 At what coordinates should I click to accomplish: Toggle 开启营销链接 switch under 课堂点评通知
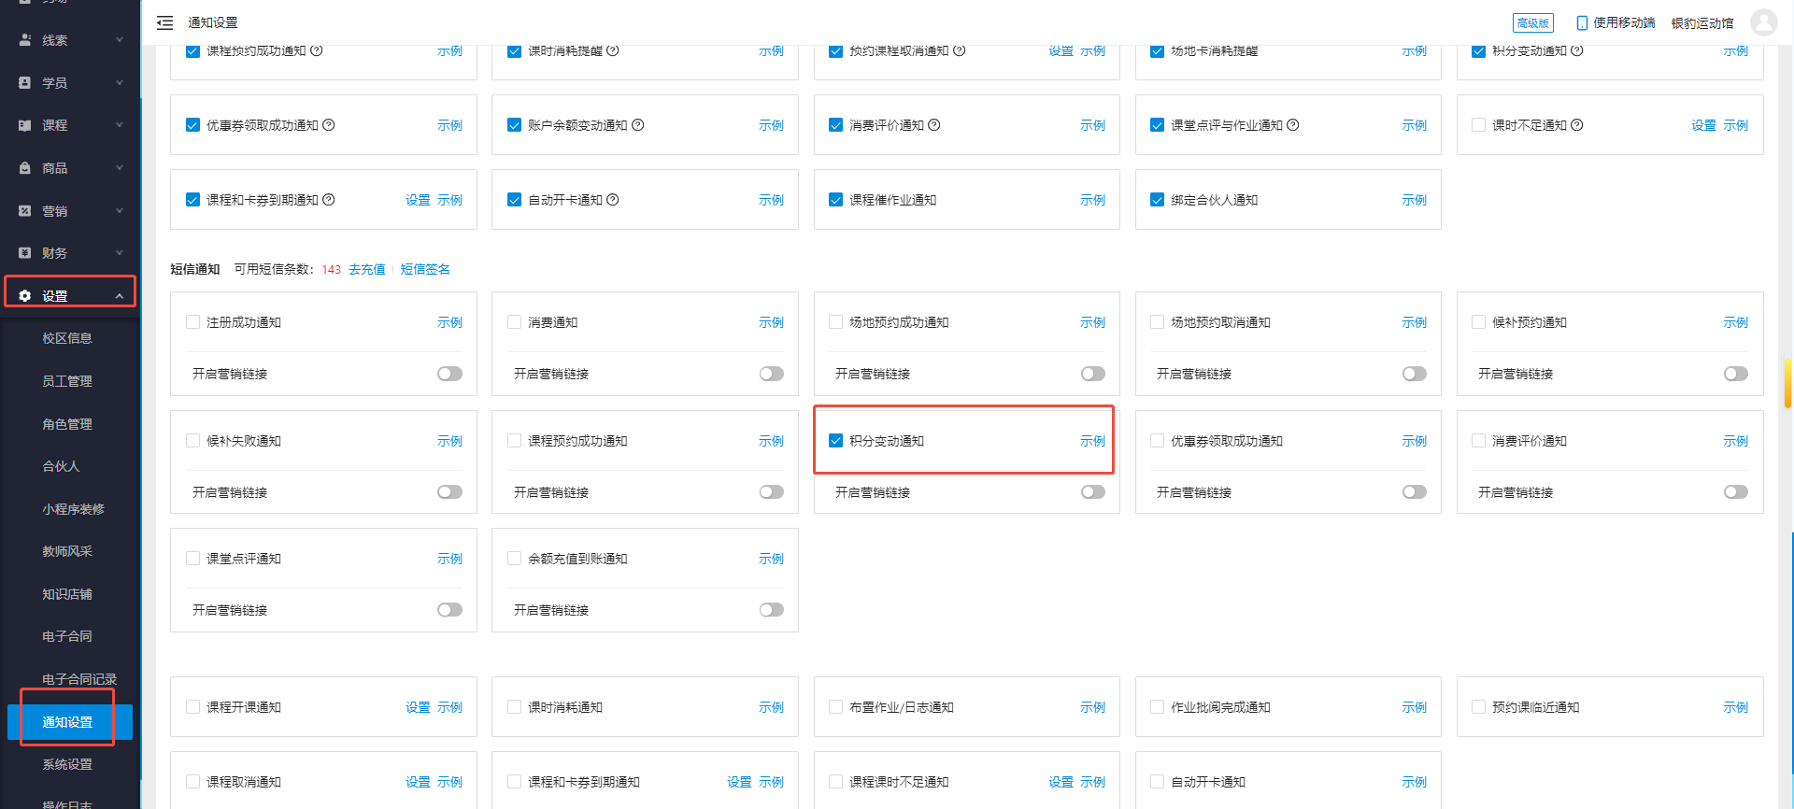coord(449,610)
